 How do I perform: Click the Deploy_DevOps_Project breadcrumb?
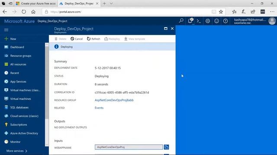(x=52, y=21)
